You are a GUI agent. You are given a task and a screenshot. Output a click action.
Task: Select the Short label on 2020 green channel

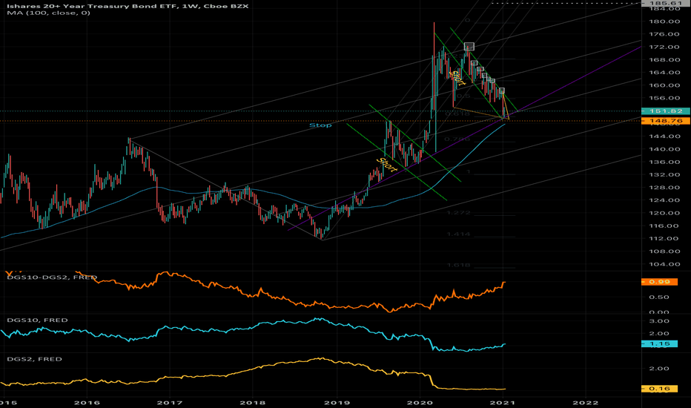457,78
